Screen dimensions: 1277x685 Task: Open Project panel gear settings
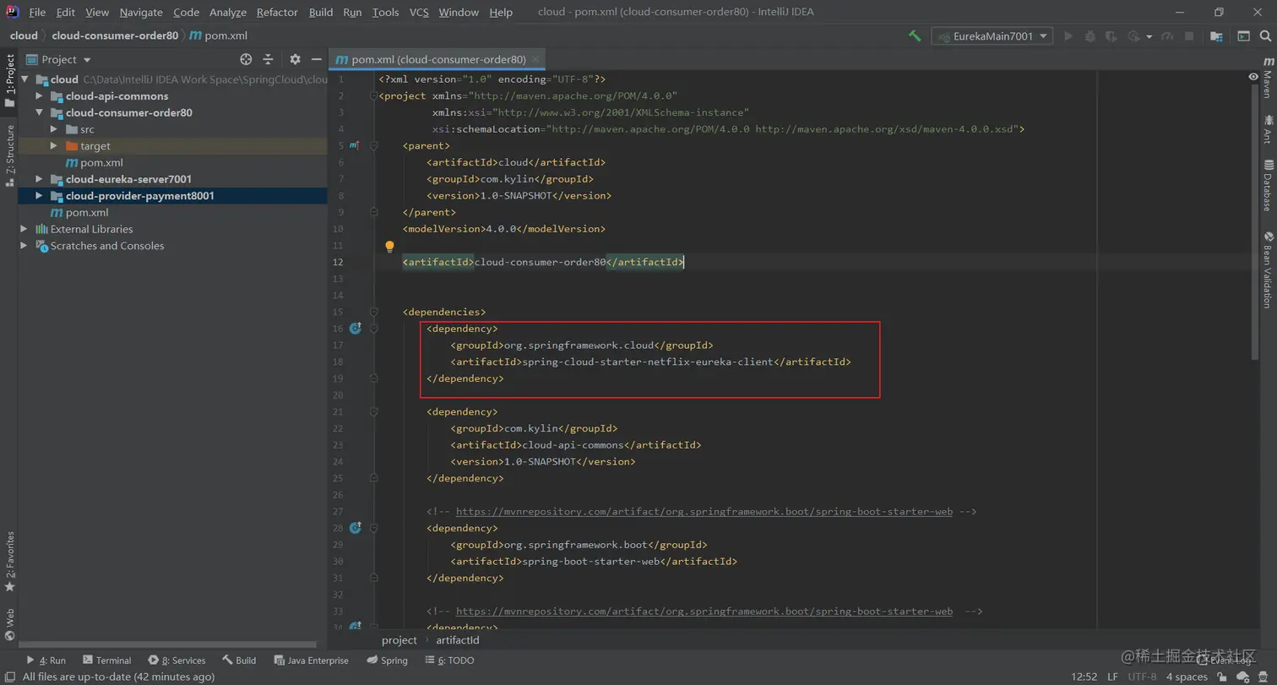click(295, 59)
